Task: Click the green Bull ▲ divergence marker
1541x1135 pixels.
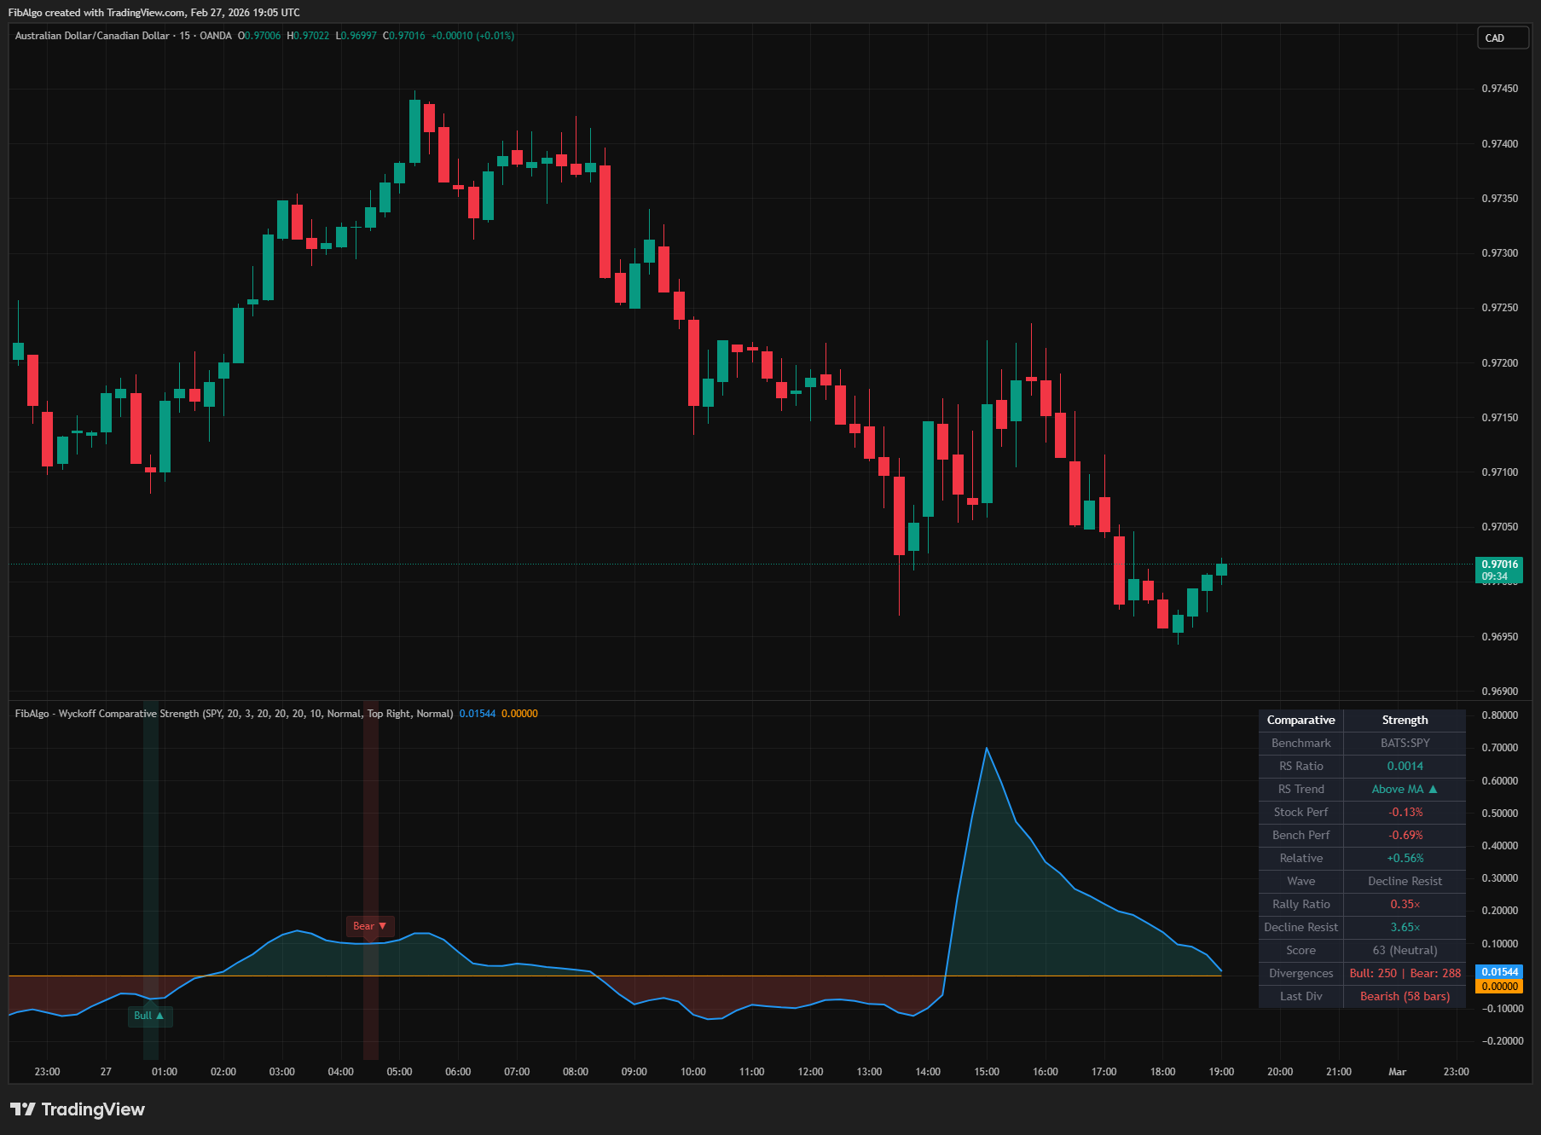Action: click(150, 1016)
